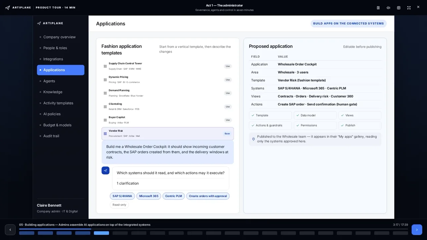
Task: Jump to the current highlighted chapter segment
Action: (x=101, y=233)
